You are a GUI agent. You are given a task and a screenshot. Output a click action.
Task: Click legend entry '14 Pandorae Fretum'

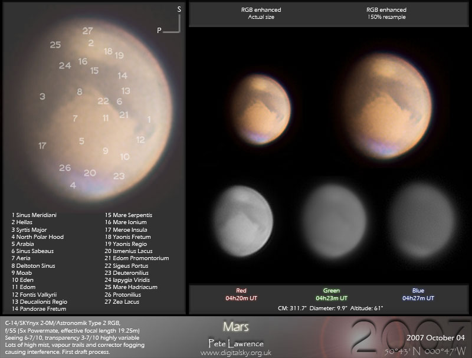39,308
